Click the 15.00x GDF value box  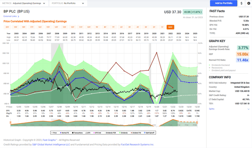point(243,54)
